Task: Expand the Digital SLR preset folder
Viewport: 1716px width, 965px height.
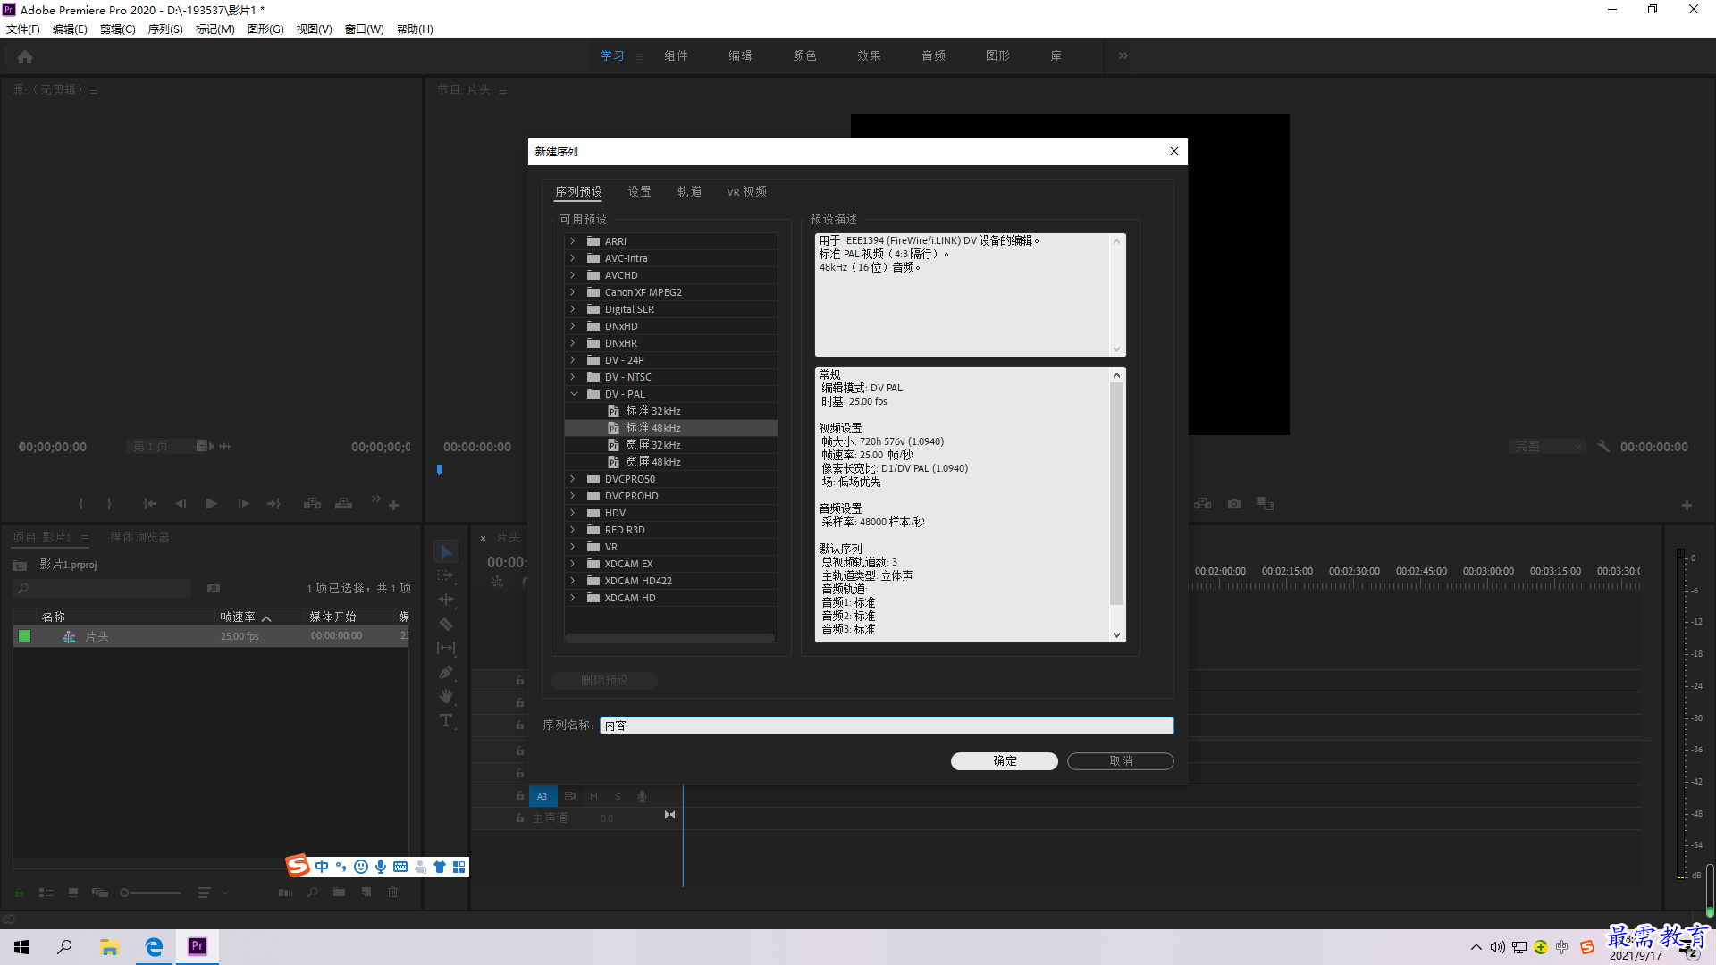Action: click(x=573, y=309)
